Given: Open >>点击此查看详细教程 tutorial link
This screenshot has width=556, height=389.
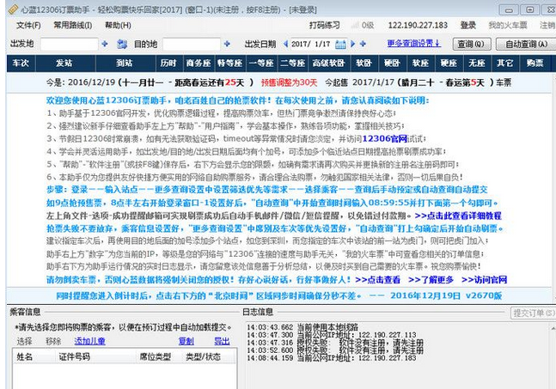Looking at the screenshot, I should [458, 216].
